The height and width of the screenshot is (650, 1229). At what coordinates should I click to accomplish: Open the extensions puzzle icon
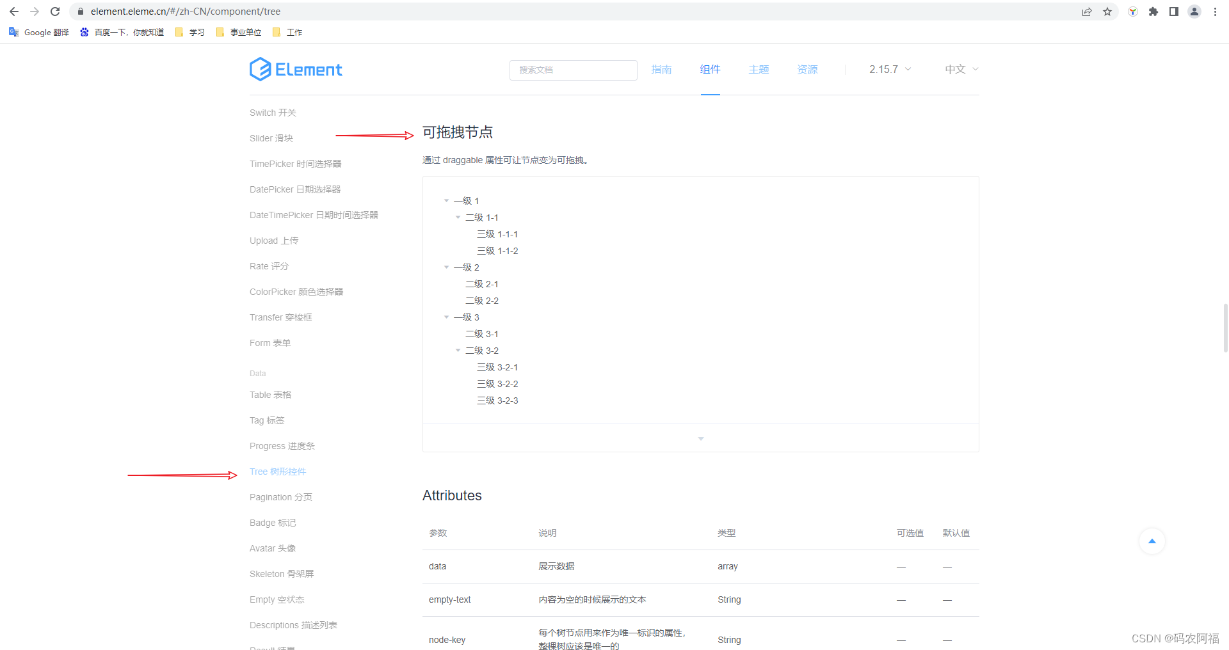pos(1153,12)
